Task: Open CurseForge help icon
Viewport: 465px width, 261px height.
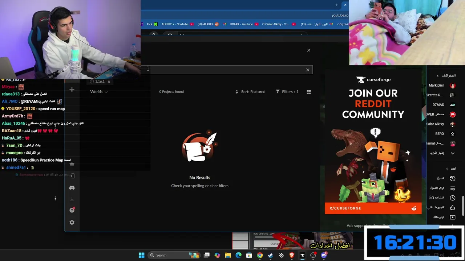Action: 72,210
